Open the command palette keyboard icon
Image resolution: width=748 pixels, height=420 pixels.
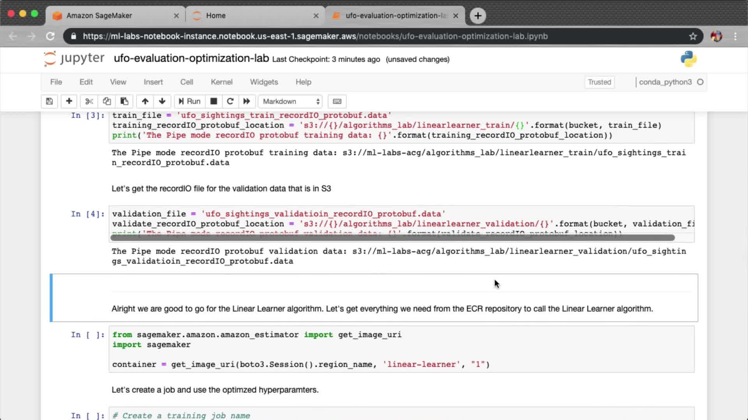pos(337,101)
